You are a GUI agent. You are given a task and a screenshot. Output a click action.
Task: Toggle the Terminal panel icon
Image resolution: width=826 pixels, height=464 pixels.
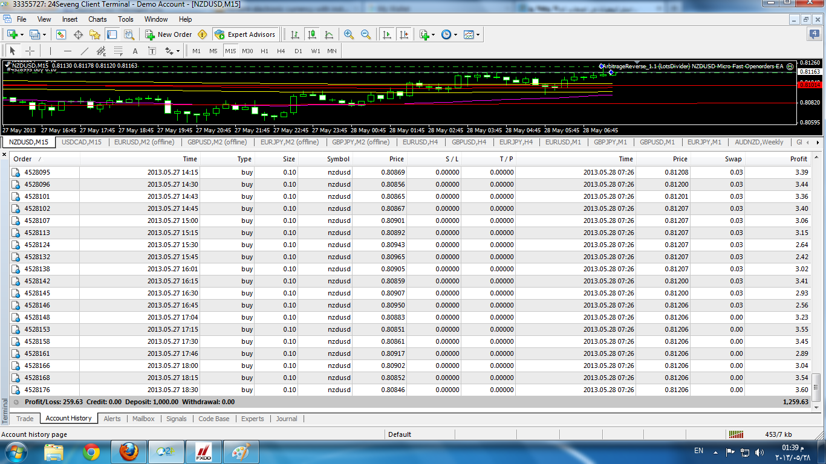(112, 34)
